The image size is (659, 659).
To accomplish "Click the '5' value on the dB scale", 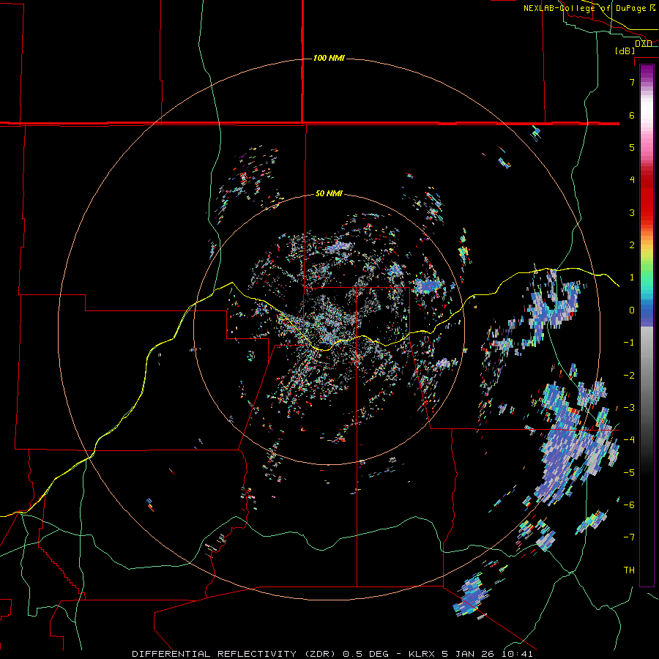I will [632, 147].
